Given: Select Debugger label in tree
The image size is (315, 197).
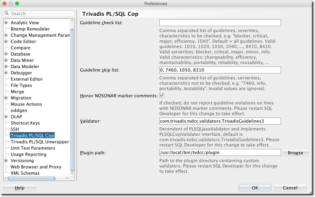Looking at the screenshot, I should point(21,73).
